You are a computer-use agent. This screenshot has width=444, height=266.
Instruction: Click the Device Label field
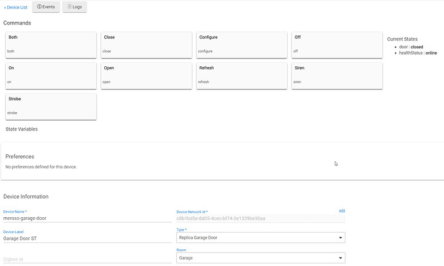(87, 238)
